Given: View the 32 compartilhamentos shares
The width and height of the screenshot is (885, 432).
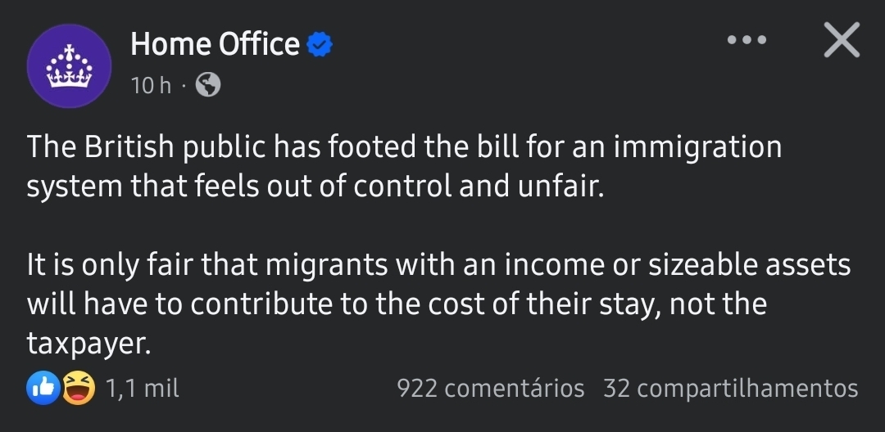Looking at the screenshot, I should click(730, 389).
